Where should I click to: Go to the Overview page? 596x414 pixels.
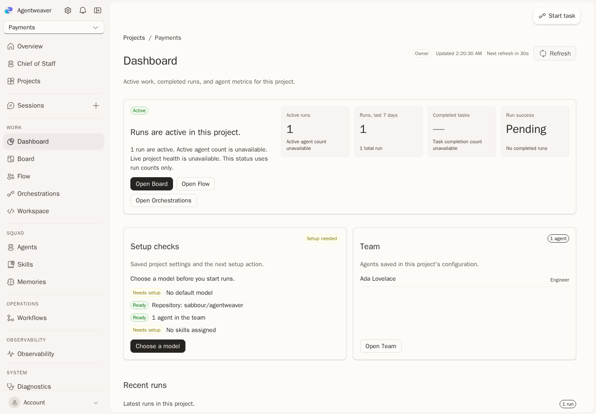coord(54,46)
